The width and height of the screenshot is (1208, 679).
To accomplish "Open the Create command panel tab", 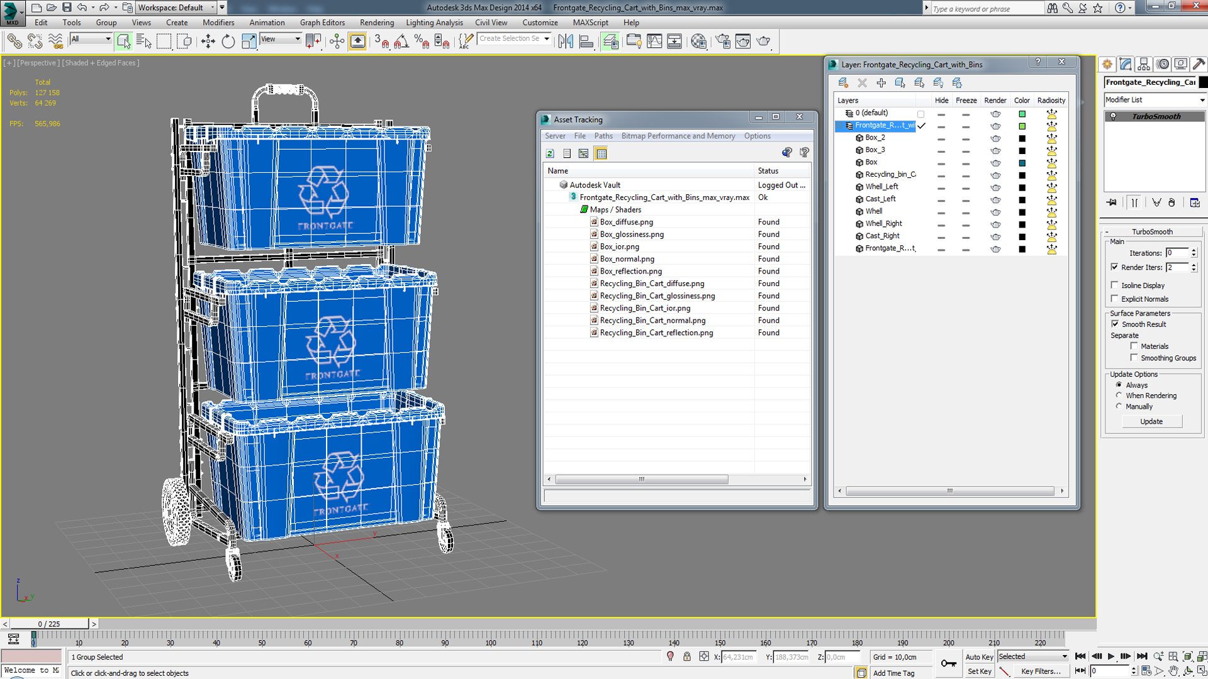I will [1107, 64].
